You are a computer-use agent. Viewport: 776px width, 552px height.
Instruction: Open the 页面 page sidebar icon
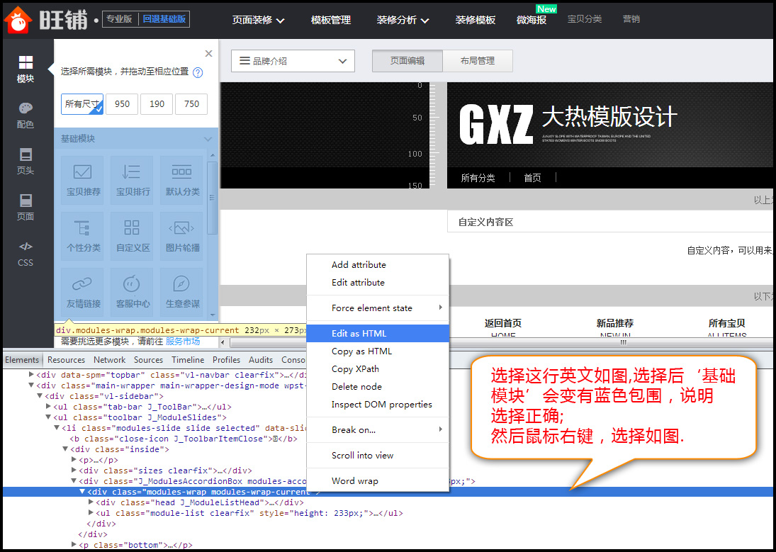(x=26, y=207)
